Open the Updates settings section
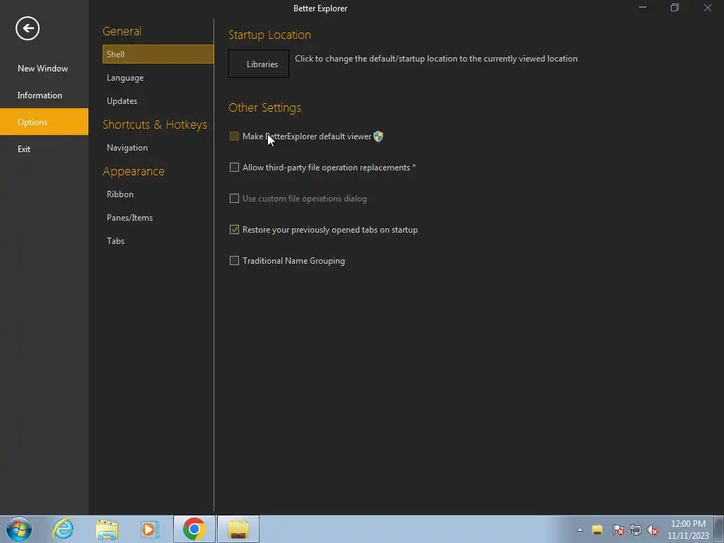724x543 pixels. coord(158,100)
